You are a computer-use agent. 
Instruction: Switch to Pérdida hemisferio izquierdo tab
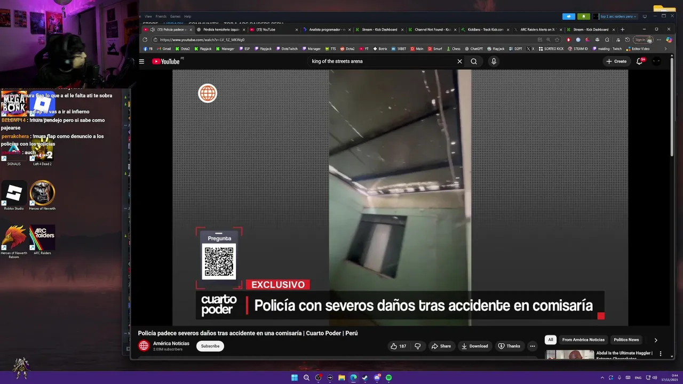coord(221,30)
